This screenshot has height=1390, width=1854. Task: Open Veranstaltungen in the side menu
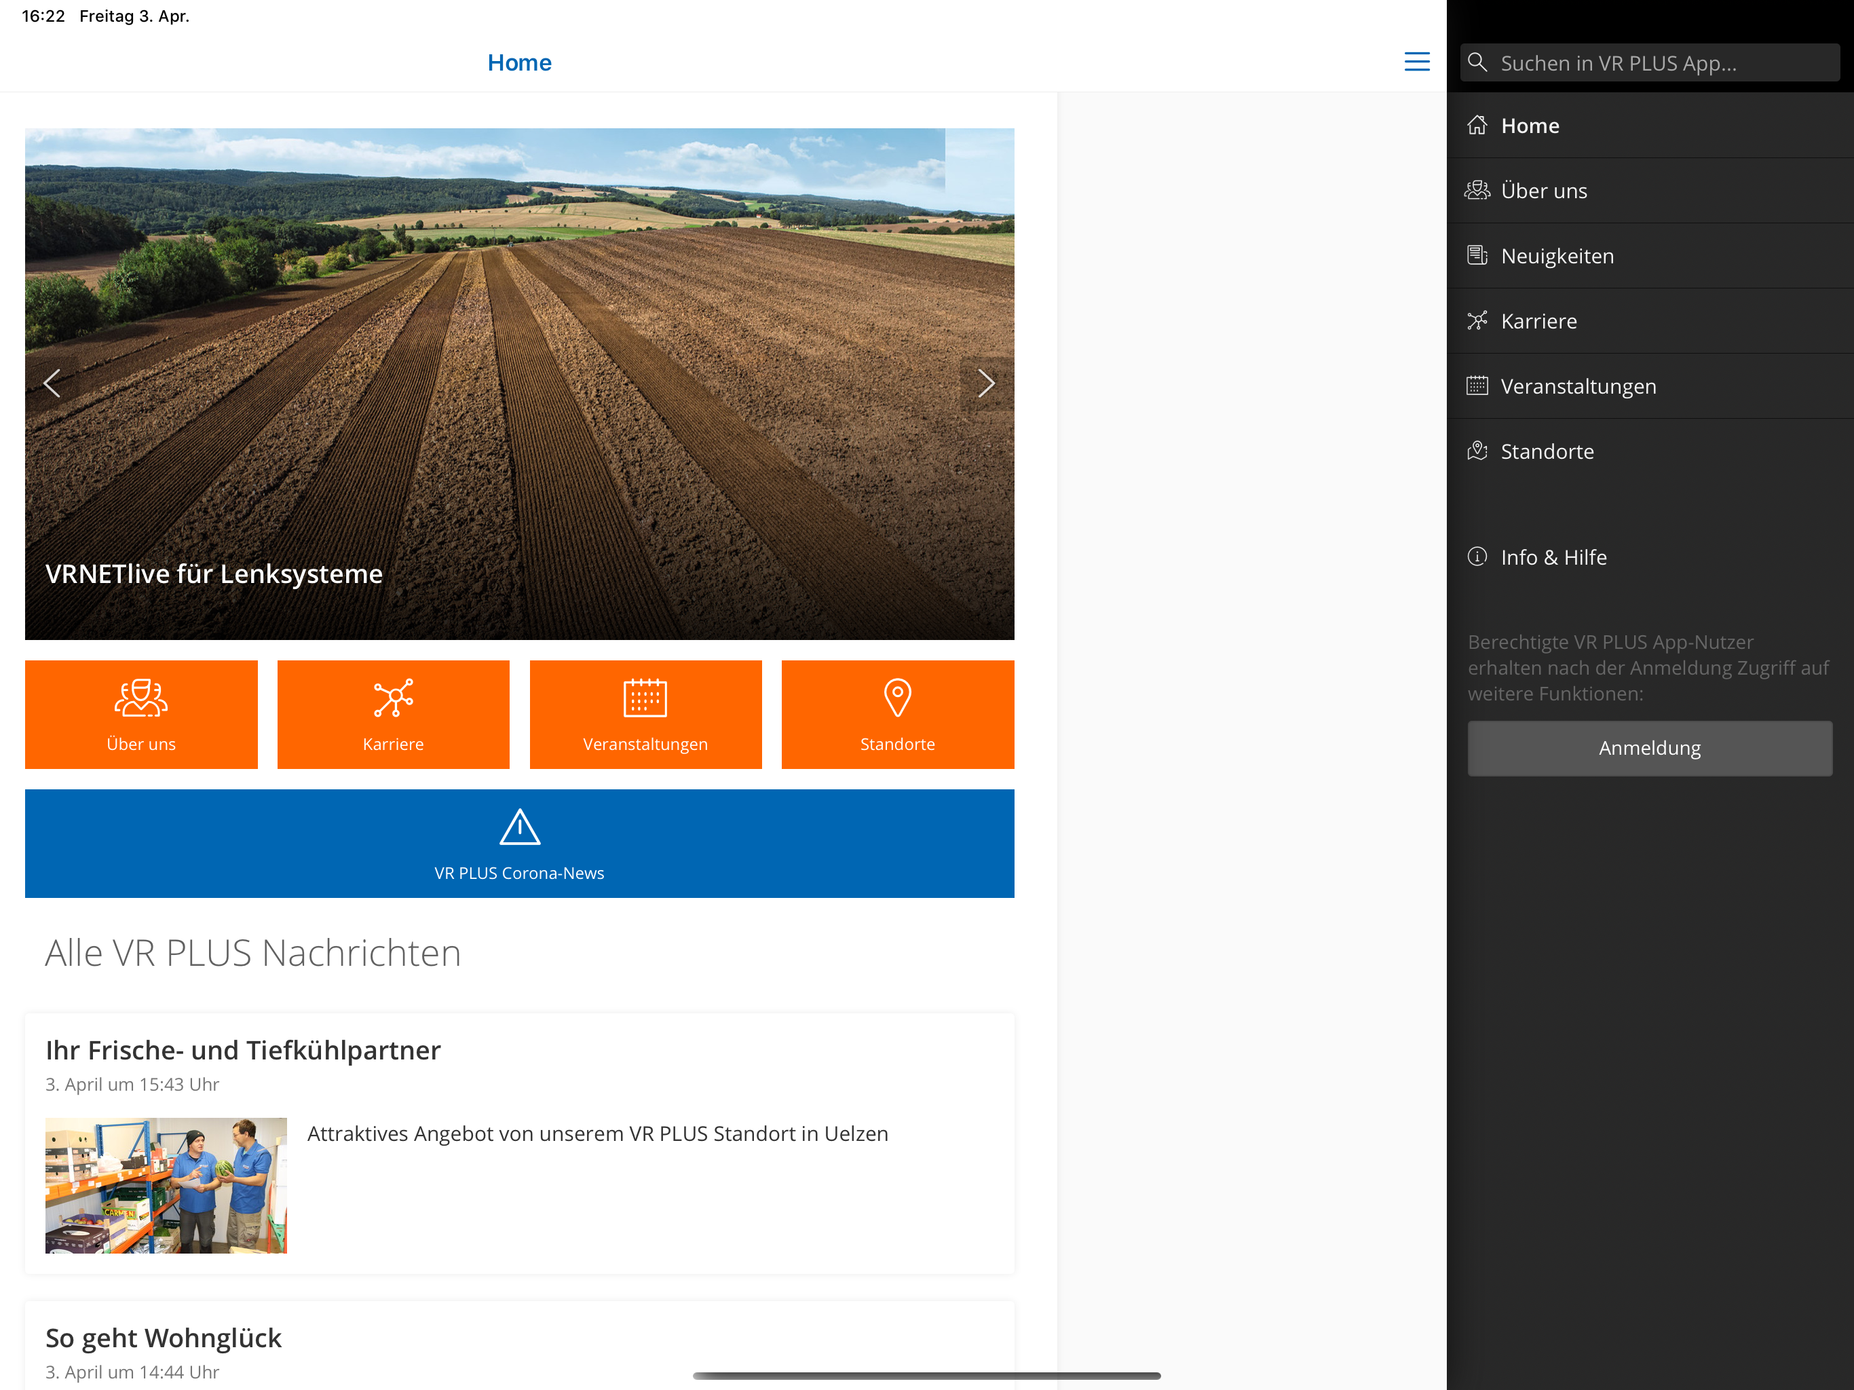point(1650,386)
